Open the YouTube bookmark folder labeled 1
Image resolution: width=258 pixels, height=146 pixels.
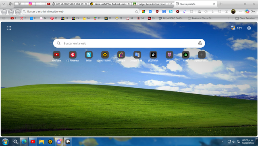tap(13, 18)
